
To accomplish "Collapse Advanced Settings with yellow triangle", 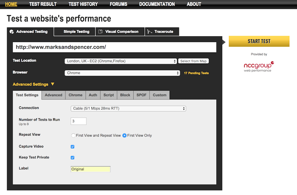I will tap(53, 84).
